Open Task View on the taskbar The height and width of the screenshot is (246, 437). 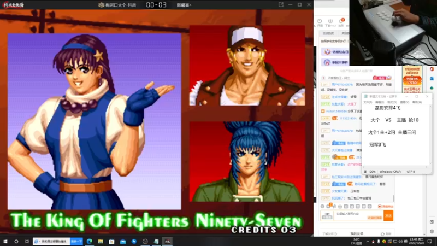(x=27, y=242)
